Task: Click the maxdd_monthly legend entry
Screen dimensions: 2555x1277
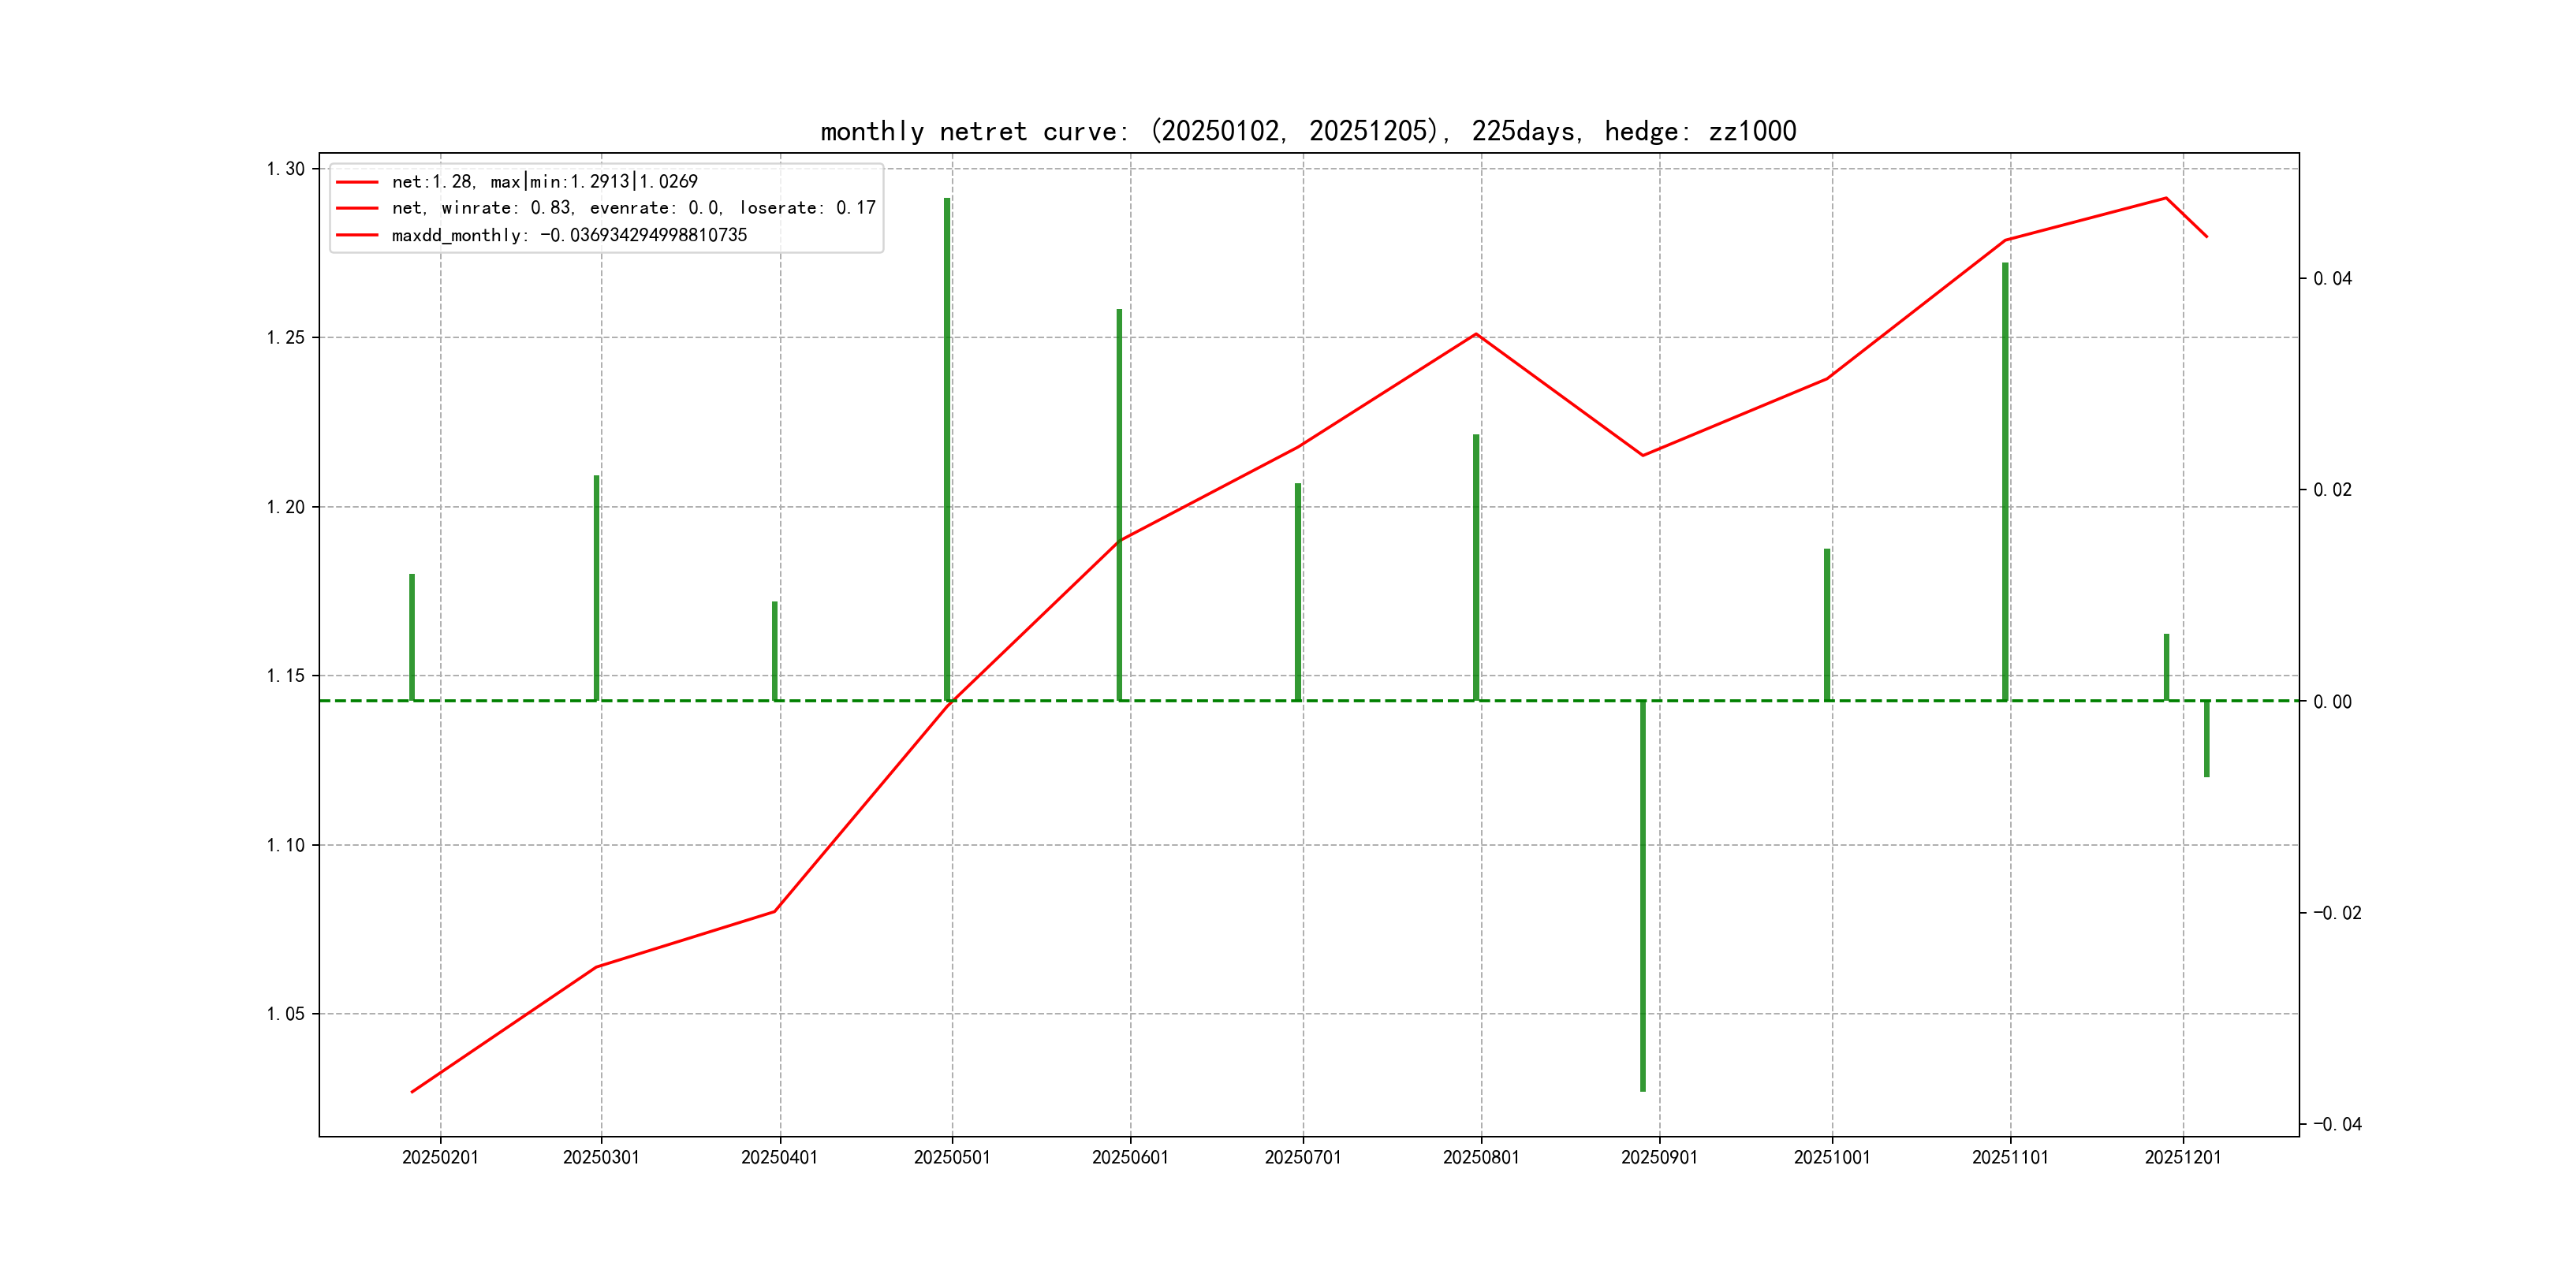Action: (569, 235)
